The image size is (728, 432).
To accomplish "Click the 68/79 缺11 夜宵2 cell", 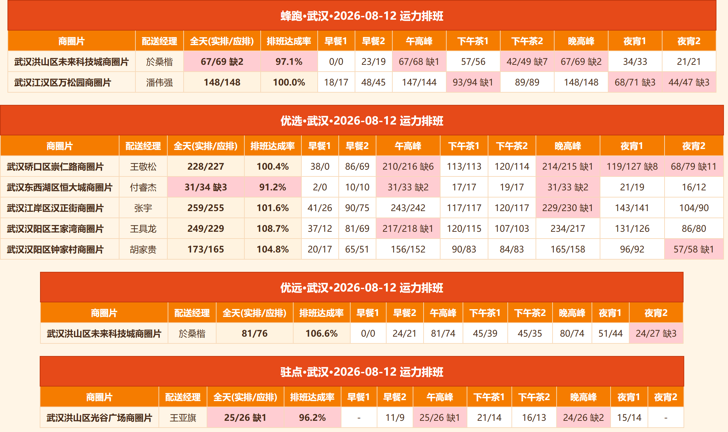I will (x=694, y=167).
